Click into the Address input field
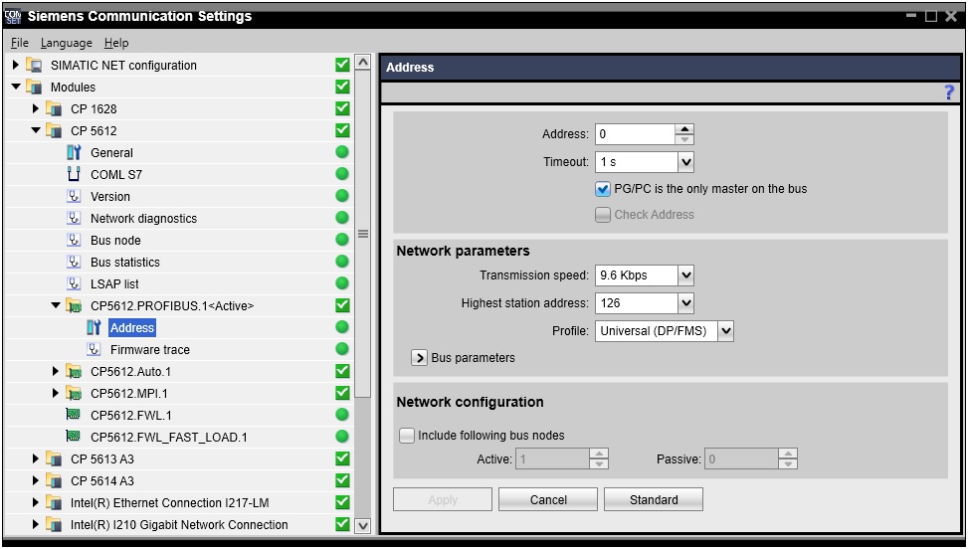Screen dimensions: 968x549 [636, 134]
